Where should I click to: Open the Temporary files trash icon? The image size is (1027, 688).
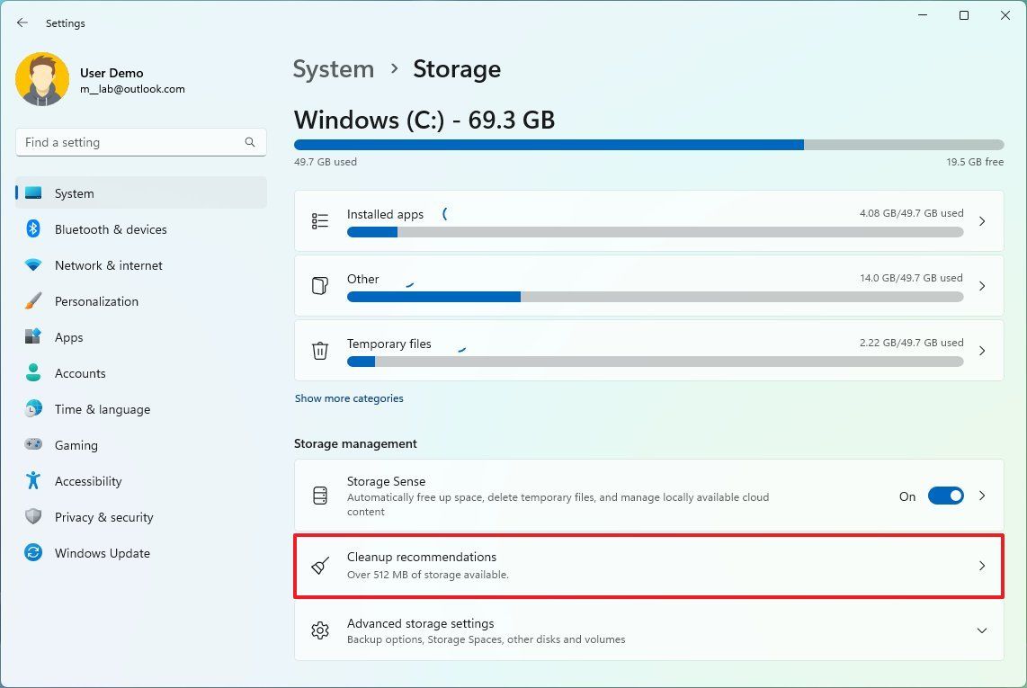(320, 351)
